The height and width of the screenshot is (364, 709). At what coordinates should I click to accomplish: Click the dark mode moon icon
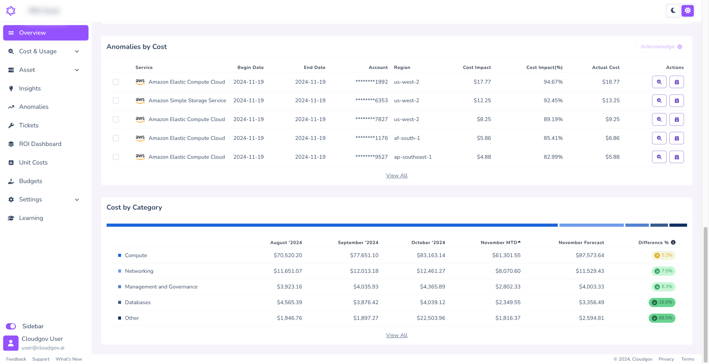[x=673, y=11]
